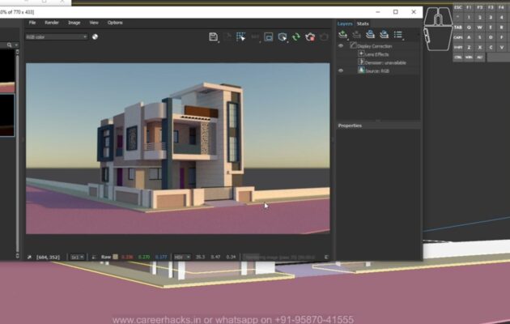Click the color swatch next to Raw

point(115,257)
